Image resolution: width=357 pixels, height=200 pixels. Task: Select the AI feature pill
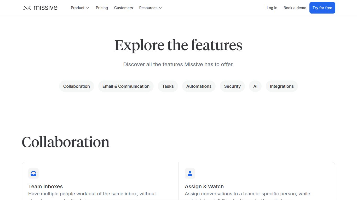255,86
